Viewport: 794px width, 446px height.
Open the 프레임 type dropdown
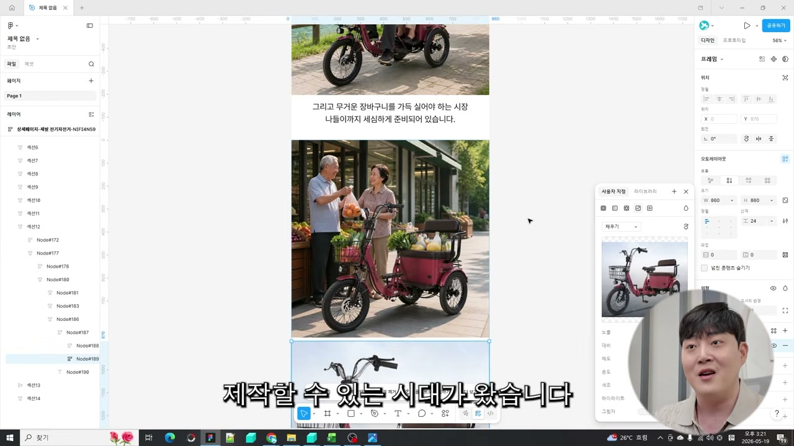click(x=712, y=59)
